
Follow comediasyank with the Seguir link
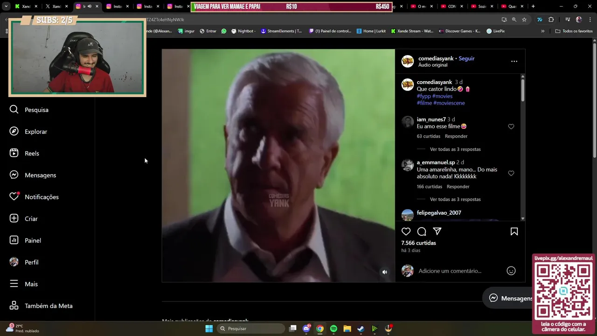click(x=466, y=58)
